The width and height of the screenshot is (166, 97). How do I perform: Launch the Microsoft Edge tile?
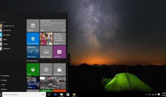coord(33,39)
